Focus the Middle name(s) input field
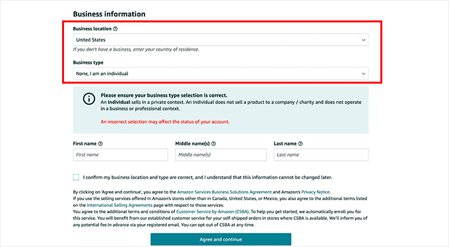449x247 pixels. (x=221, y=155)
